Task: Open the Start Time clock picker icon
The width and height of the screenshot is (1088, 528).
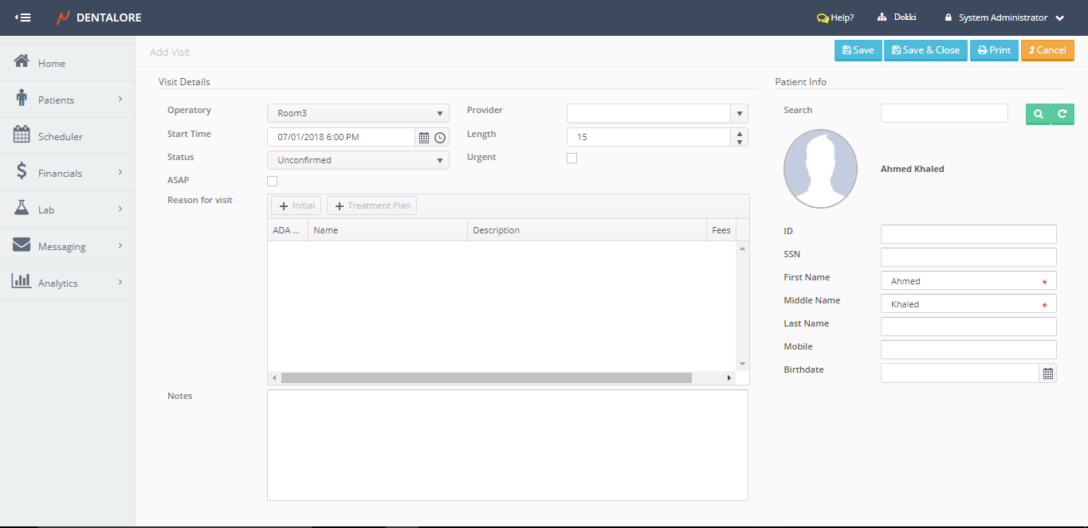Action: 440,137
